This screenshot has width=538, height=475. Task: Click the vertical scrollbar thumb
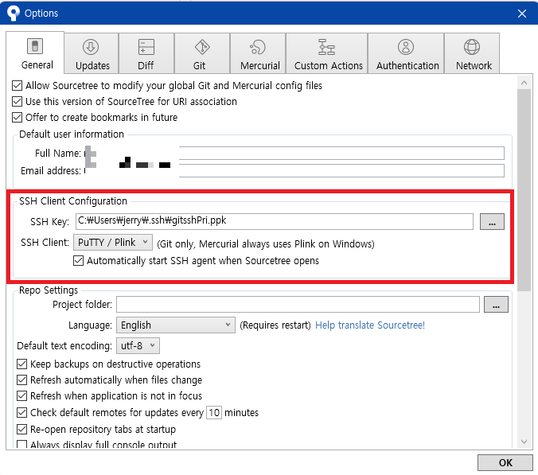coord(524,190)
